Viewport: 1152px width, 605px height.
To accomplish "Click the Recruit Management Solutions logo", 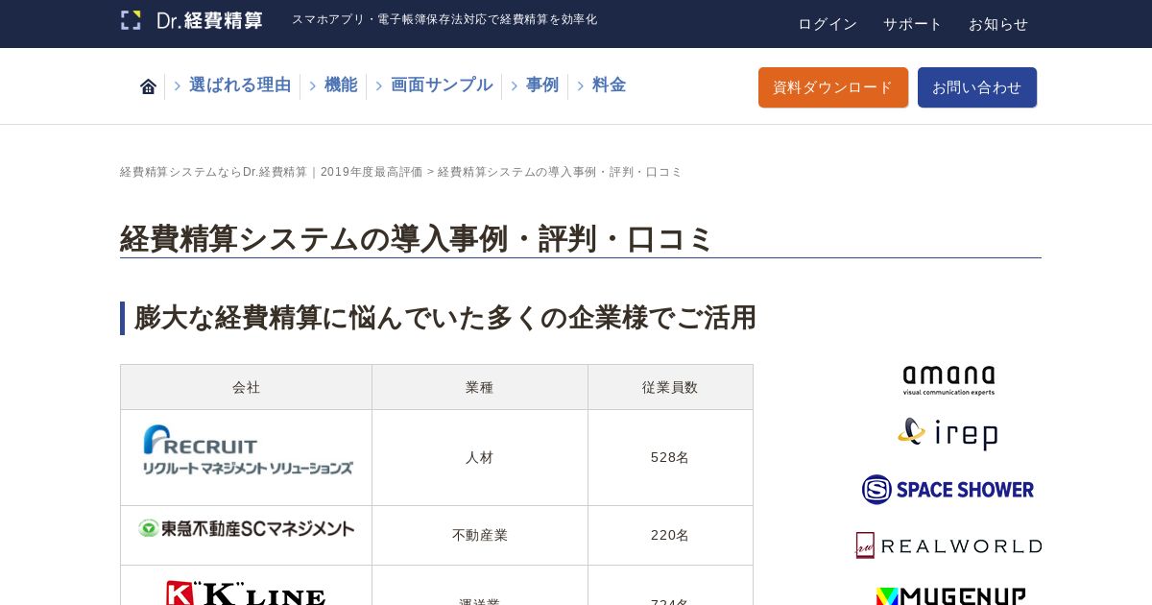I will click(248, 449).
